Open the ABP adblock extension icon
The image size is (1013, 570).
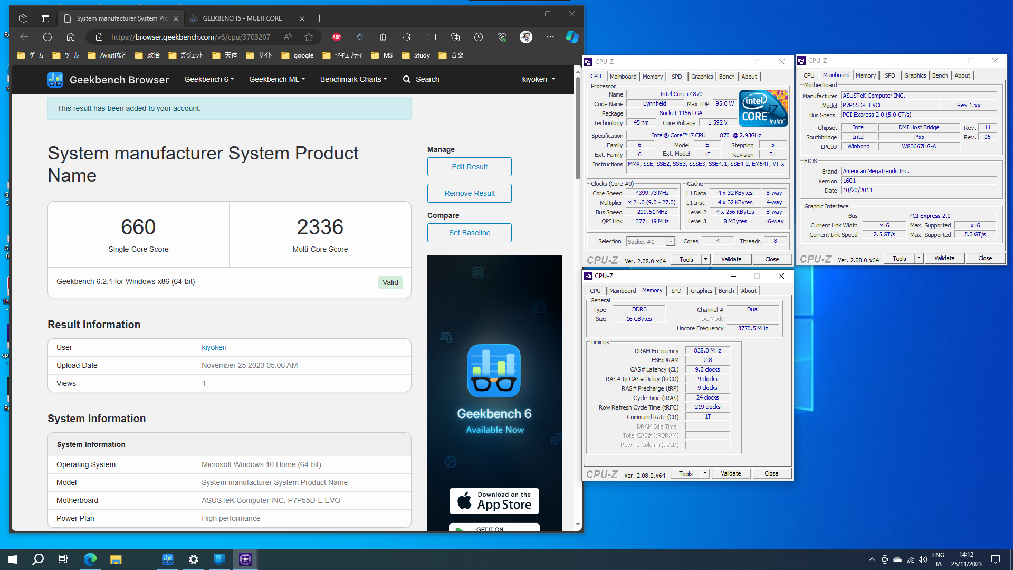[337, 37]
